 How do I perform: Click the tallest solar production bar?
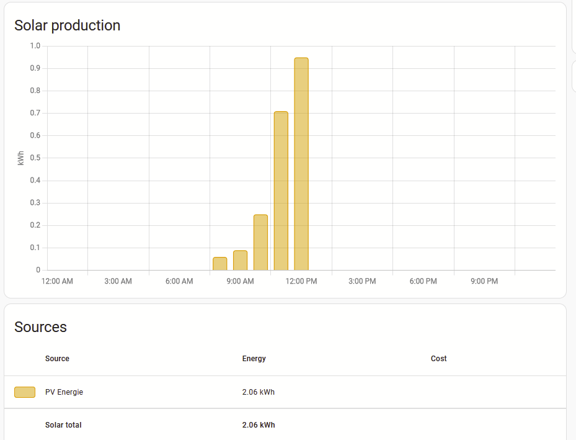point(301,164)
